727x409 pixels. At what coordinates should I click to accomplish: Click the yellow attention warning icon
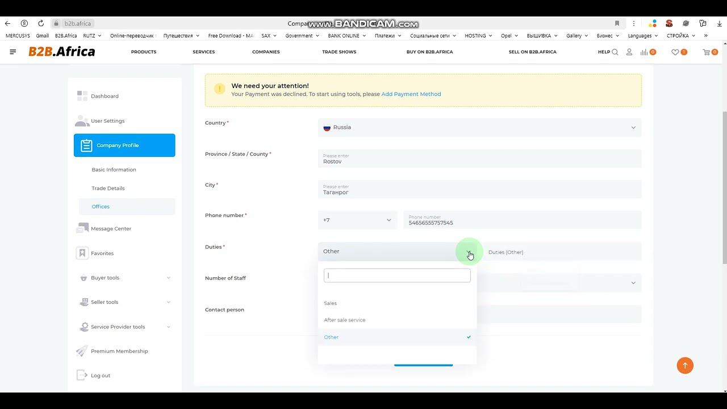coord(220,89)
